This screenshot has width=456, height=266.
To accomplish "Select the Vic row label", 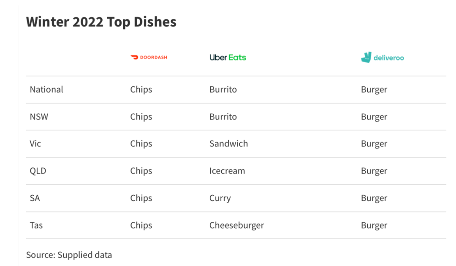I will 35,144.
